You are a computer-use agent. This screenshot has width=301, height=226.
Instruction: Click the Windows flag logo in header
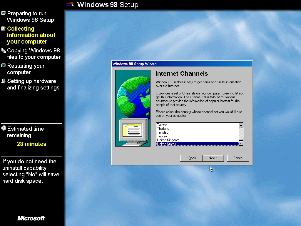pos(70,4)
